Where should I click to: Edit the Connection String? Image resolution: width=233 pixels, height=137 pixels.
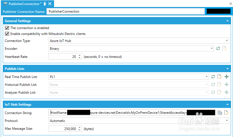(226, 113)
